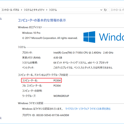Click the Windows 10 Pro edition text
The height and width of the screenshot is (124, 124).
pos(31,33)
